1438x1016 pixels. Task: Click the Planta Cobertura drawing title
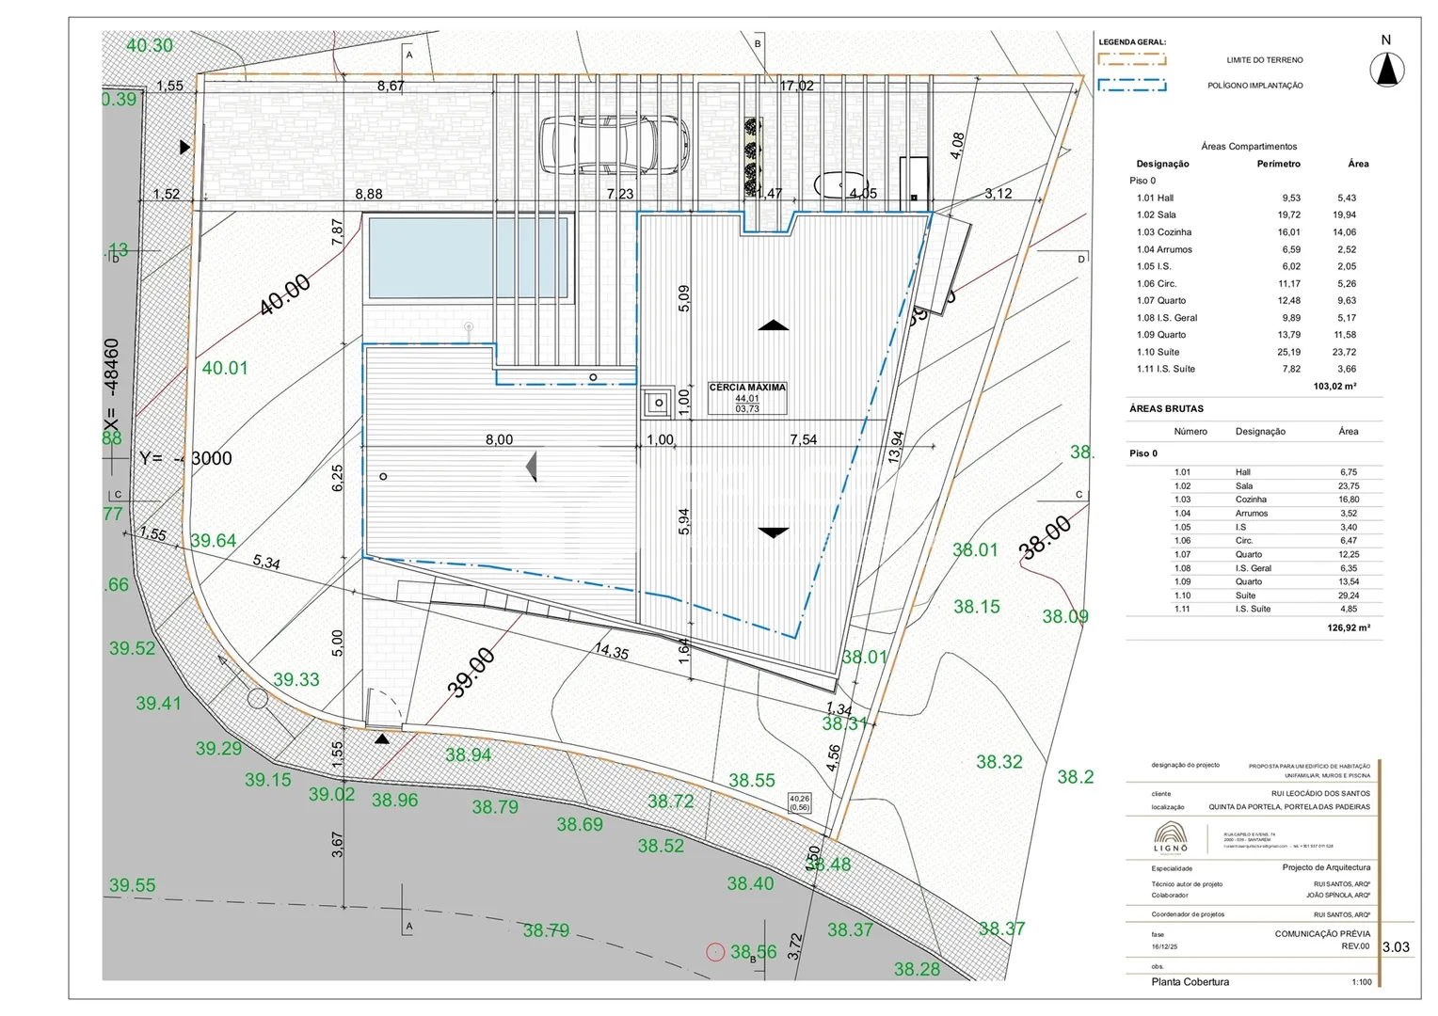(x=1190, y=981)
